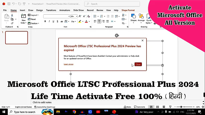Center the text alignment
This screenshot has height=115, width=205.
tap(99, 21)
